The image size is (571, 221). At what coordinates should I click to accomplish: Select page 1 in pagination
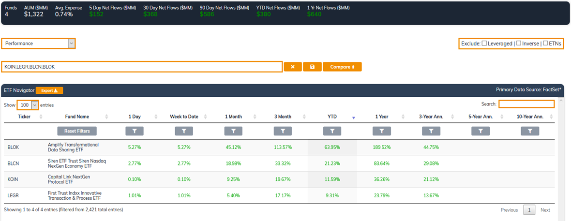[529, 210]
